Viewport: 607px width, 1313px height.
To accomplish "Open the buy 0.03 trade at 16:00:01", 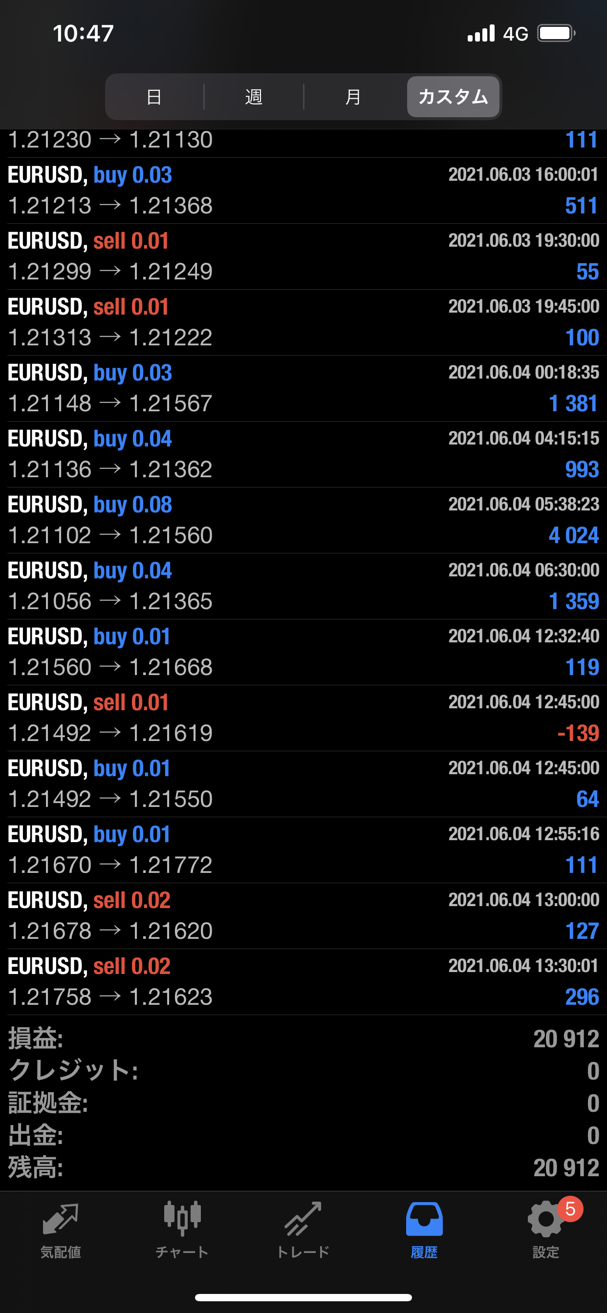I will (x=303, y=191).
